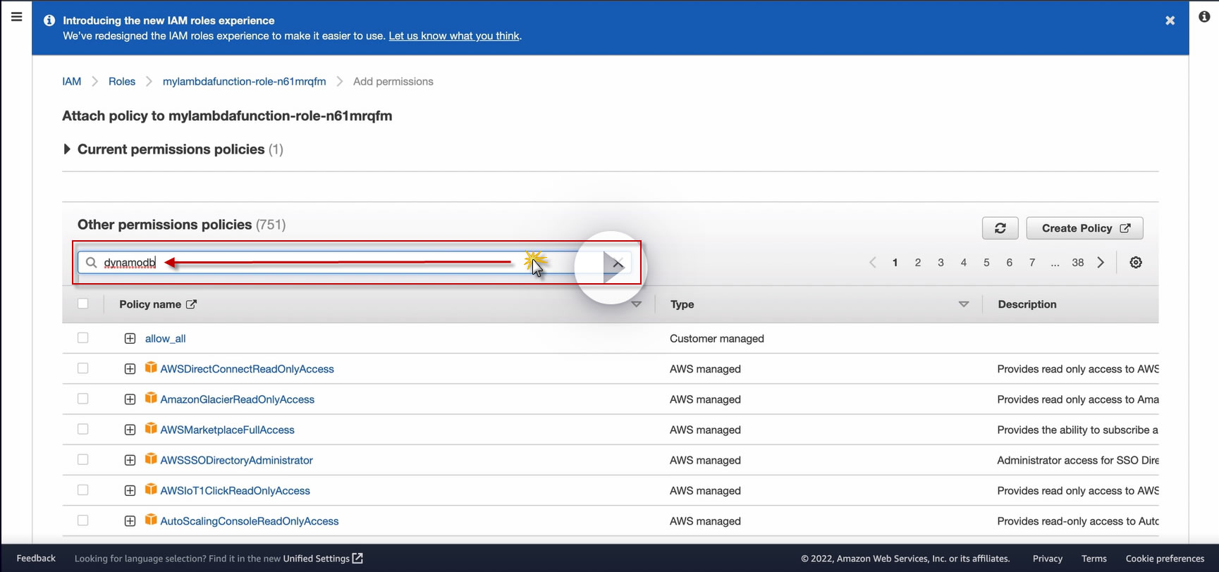The image size is (1219, 572).
Task: Switch to page 5 of the policies
Action: [x=986, y=263]
